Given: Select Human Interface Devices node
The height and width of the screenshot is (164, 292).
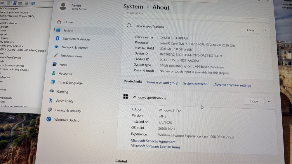Looking at the screenshot, I should click(11, 57).
